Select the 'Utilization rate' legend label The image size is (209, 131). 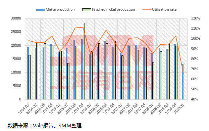tap(164, 10)
